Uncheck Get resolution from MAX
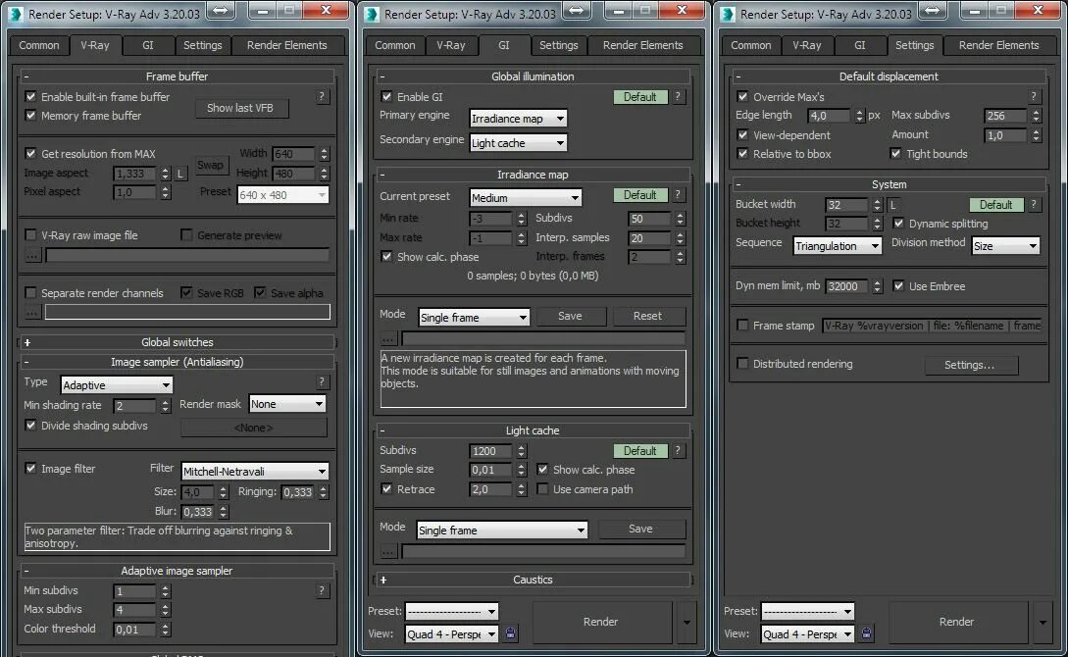The width and height of the screenshot is (1068, 657). (x=30, y=153)
